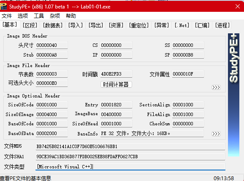Click the 文件类型 field Microsoft Visual C++
The width and height of the screenshot is (244, 181).
tap(130, 167)
